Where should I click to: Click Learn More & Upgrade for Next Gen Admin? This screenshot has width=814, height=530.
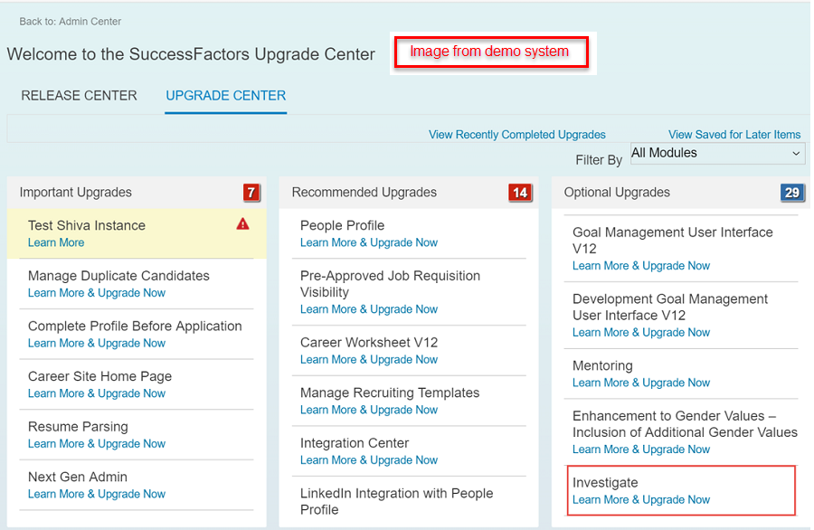(x=97, y=494)
